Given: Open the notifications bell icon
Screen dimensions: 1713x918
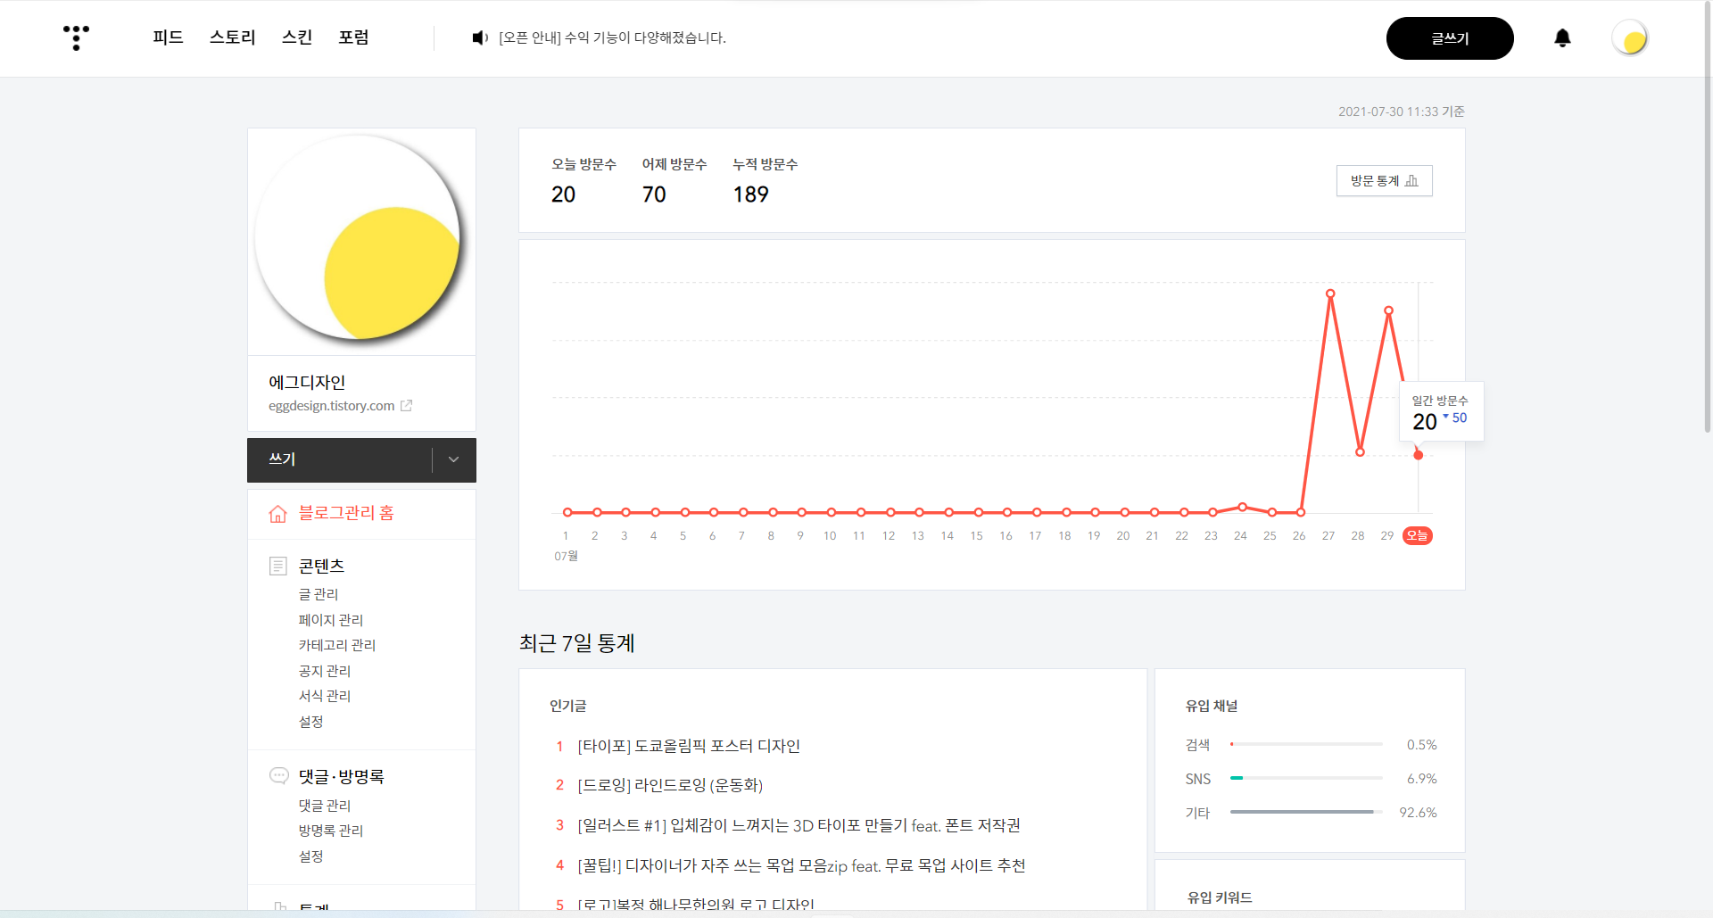Looking at the screenshot, I should 1562,37.
